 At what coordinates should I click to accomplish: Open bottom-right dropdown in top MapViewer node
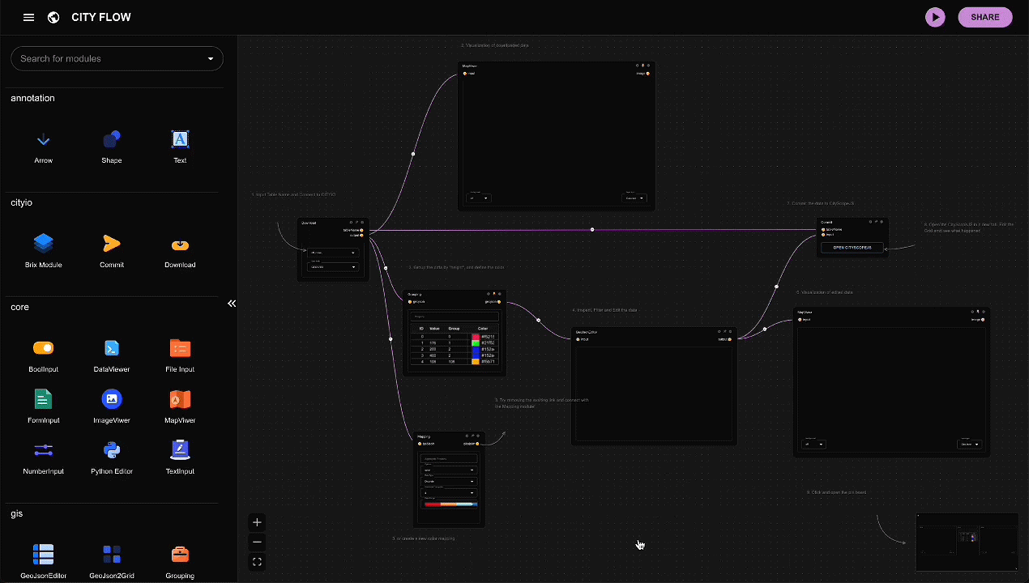[x=634, y=198]
